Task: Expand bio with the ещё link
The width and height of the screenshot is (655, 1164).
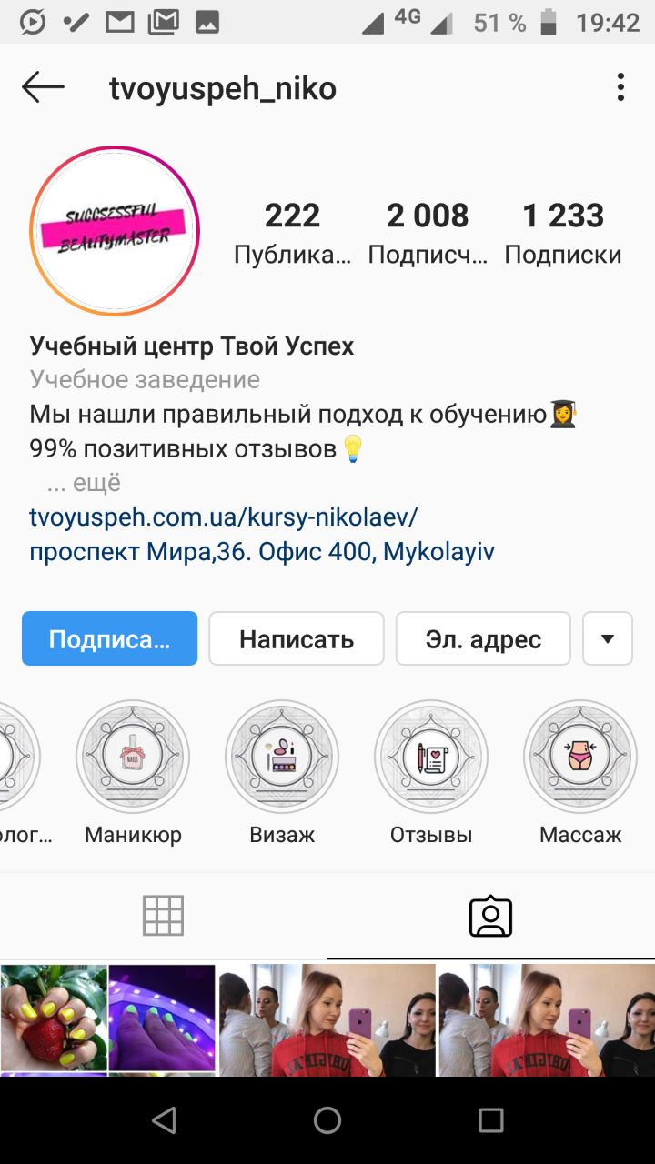Action: tap(85, 483)
